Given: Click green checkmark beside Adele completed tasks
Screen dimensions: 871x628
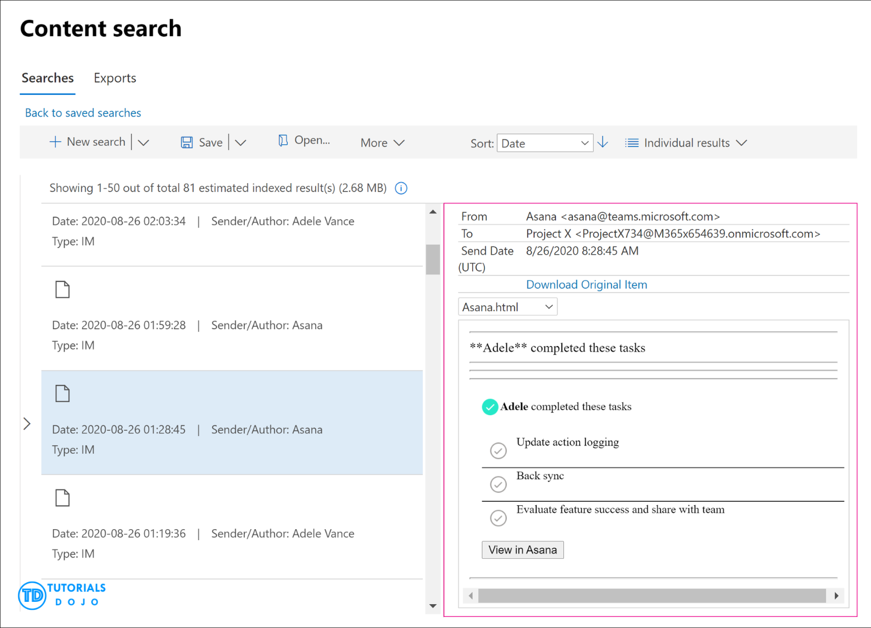Looking at the screenshot, I should tap(490, 407).
